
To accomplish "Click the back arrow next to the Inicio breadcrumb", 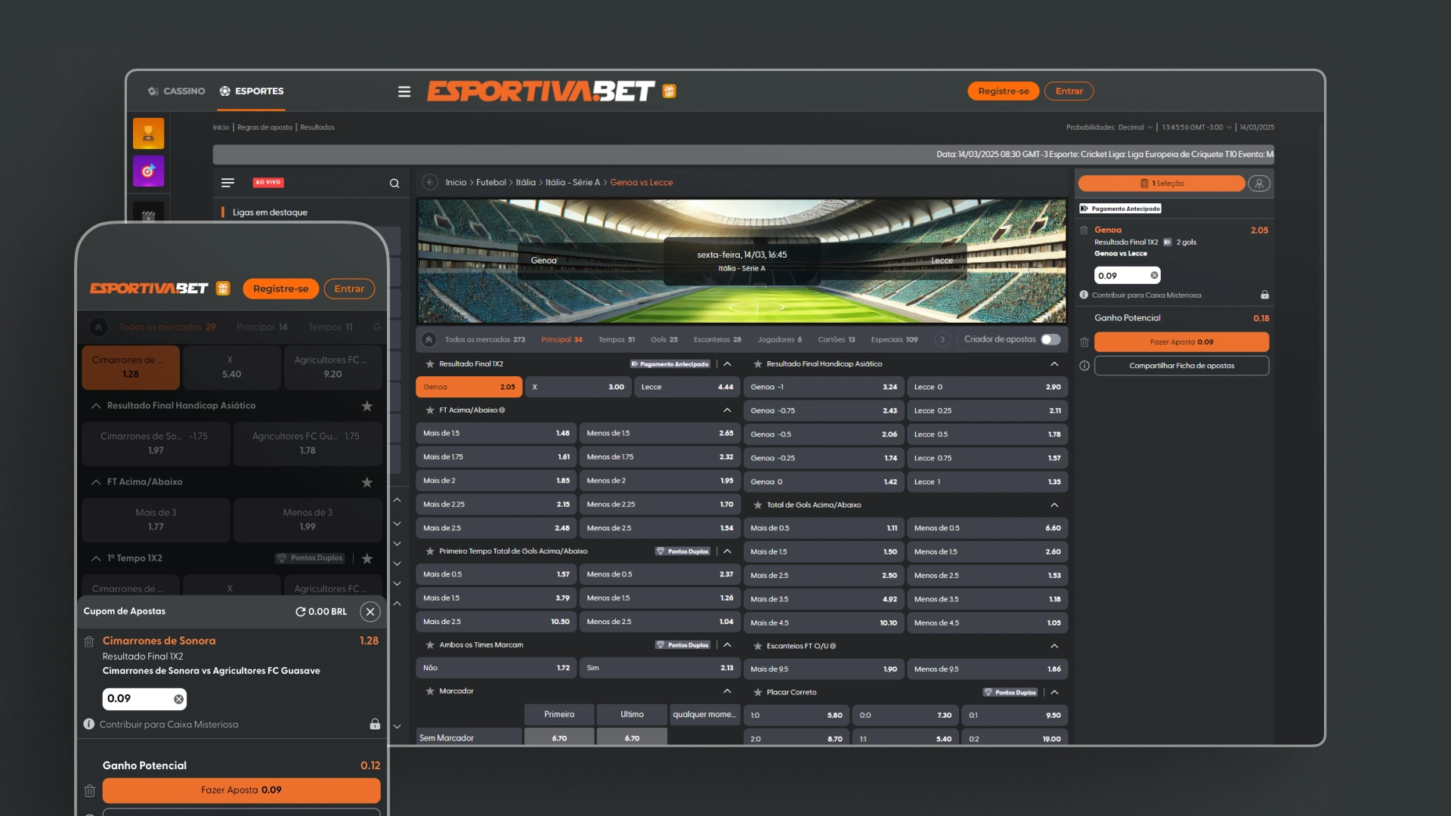I will (430, 182).
